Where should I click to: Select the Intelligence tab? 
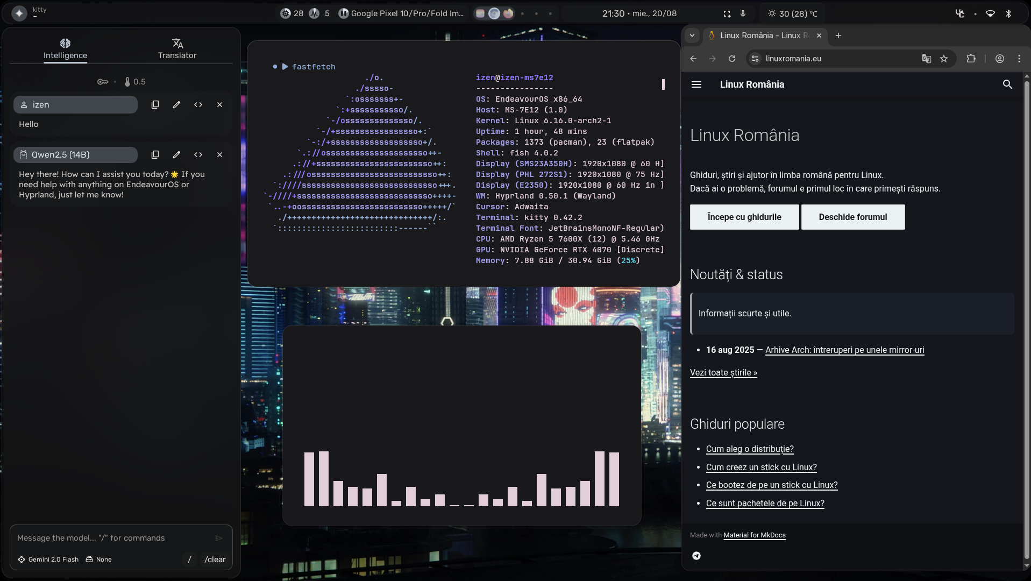tap(65, 48)
